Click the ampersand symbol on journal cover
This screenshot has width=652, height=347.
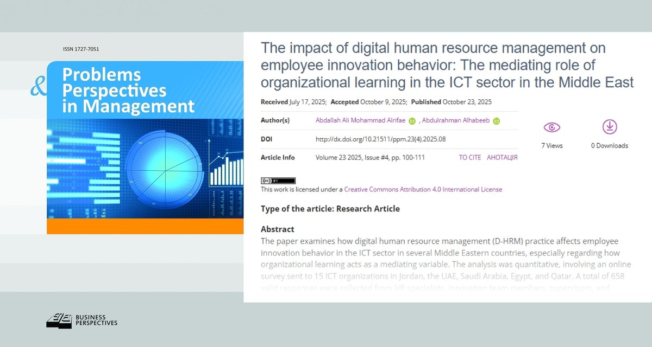pos(39,87)
